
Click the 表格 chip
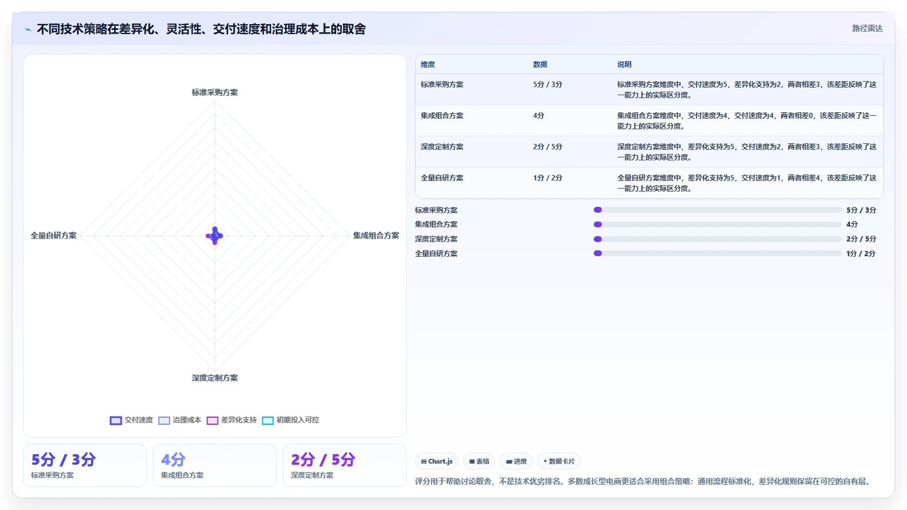click(479, 461)
